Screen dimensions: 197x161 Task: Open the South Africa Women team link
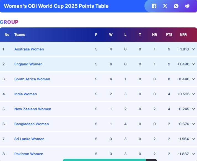tap(32, 79)
